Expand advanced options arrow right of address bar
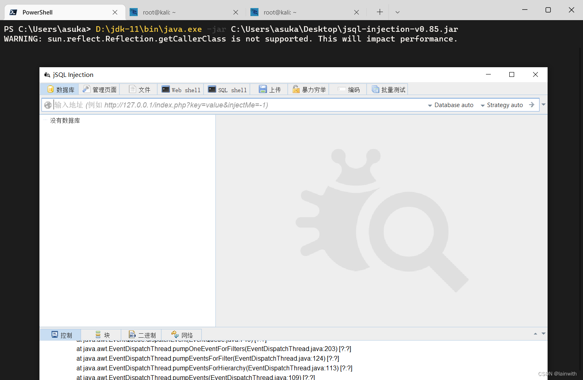The image size is (583, 380). pyautogui.click(x=544, y=105)
